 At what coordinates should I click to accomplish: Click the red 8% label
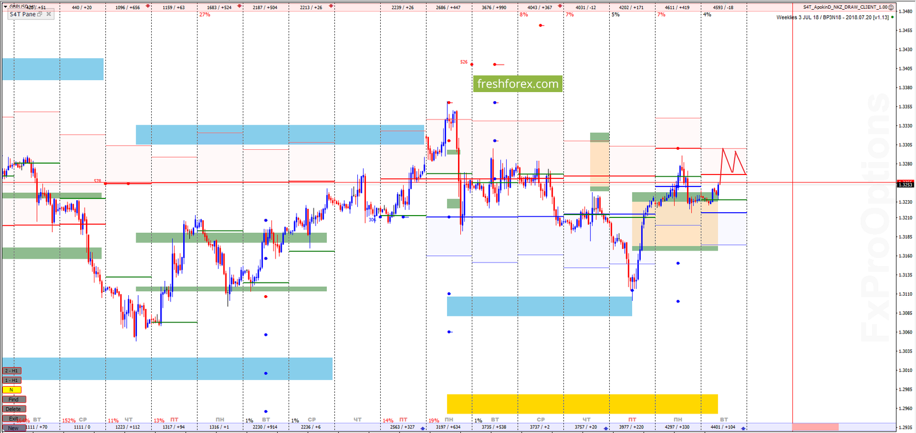coord(524,15)
